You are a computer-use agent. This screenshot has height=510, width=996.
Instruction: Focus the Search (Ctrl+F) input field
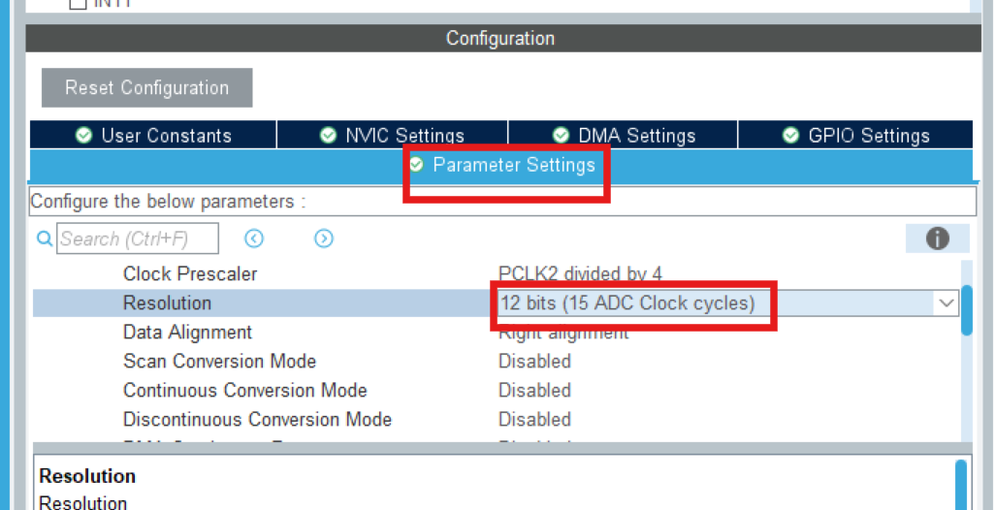pyautogui.click(x=137, y=239)
